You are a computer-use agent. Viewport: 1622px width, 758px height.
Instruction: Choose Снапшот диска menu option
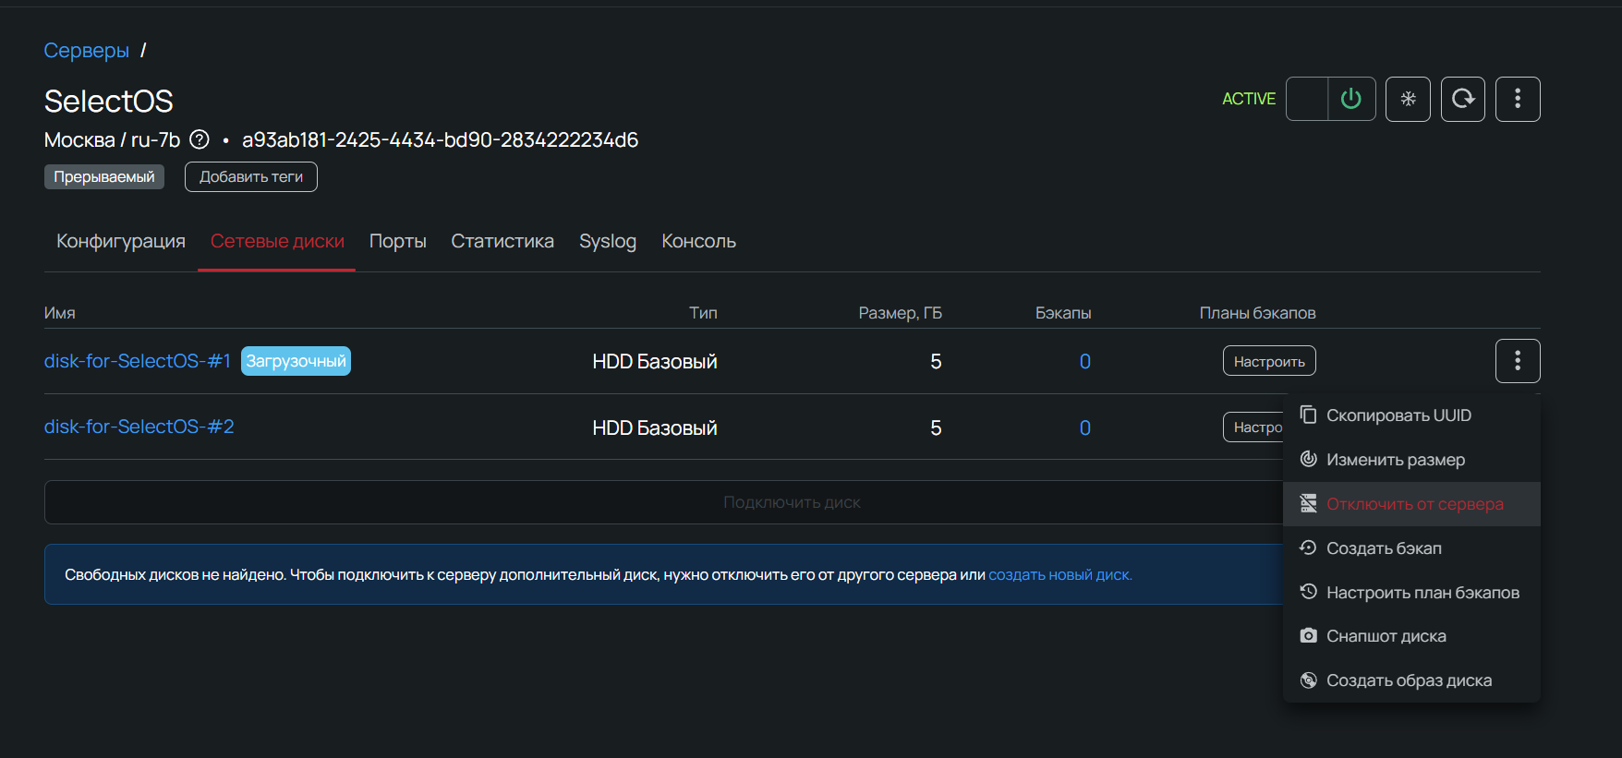click(1386, 636)
